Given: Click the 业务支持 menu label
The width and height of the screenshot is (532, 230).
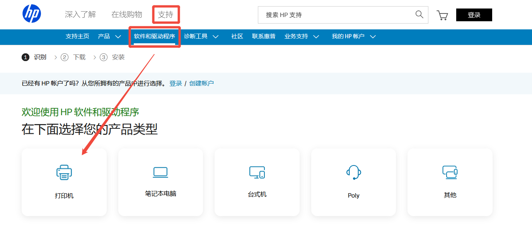Looking at the screenshot, I should click(296, 36).
